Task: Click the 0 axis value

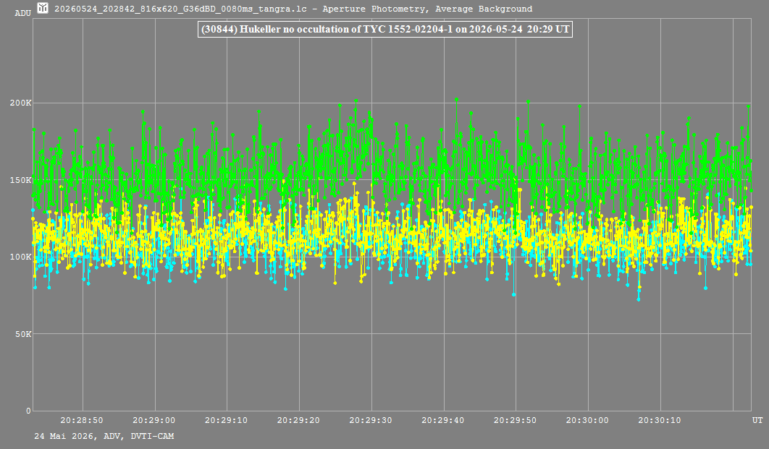Action: tap(28, 411)
